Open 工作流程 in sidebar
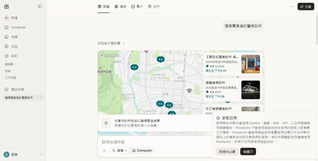This screenshot has height=161, width=318. [10, 78]
